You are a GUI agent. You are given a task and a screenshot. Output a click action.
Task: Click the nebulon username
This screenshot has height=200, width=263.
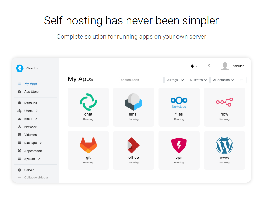(239, 66)
